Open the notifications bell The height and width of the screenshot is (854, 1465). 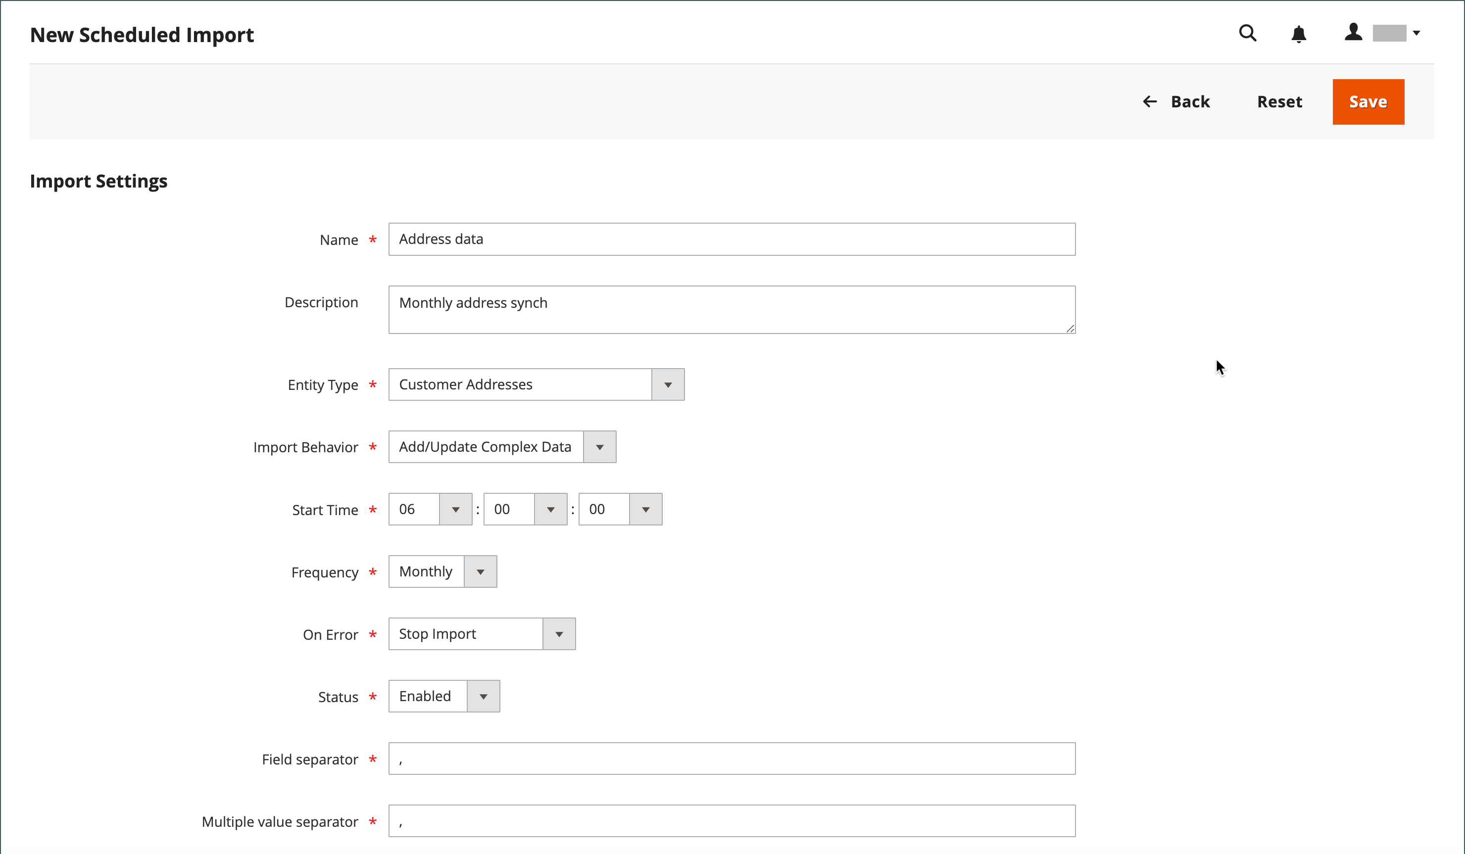[1298, 34]
